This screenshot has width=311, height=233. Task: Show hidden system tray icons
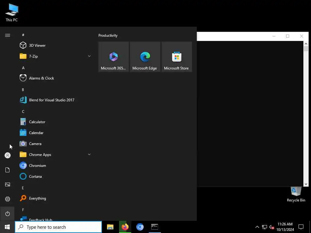tap(257, 227)
